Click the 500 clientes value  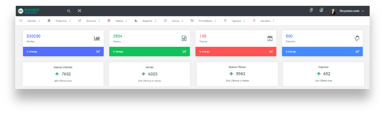pos(289,36)
